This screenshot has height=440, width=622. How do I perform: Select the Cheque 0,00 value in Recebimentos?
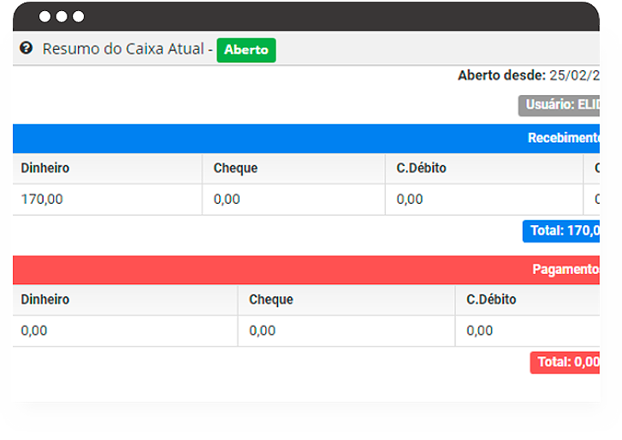coord(227,199)
